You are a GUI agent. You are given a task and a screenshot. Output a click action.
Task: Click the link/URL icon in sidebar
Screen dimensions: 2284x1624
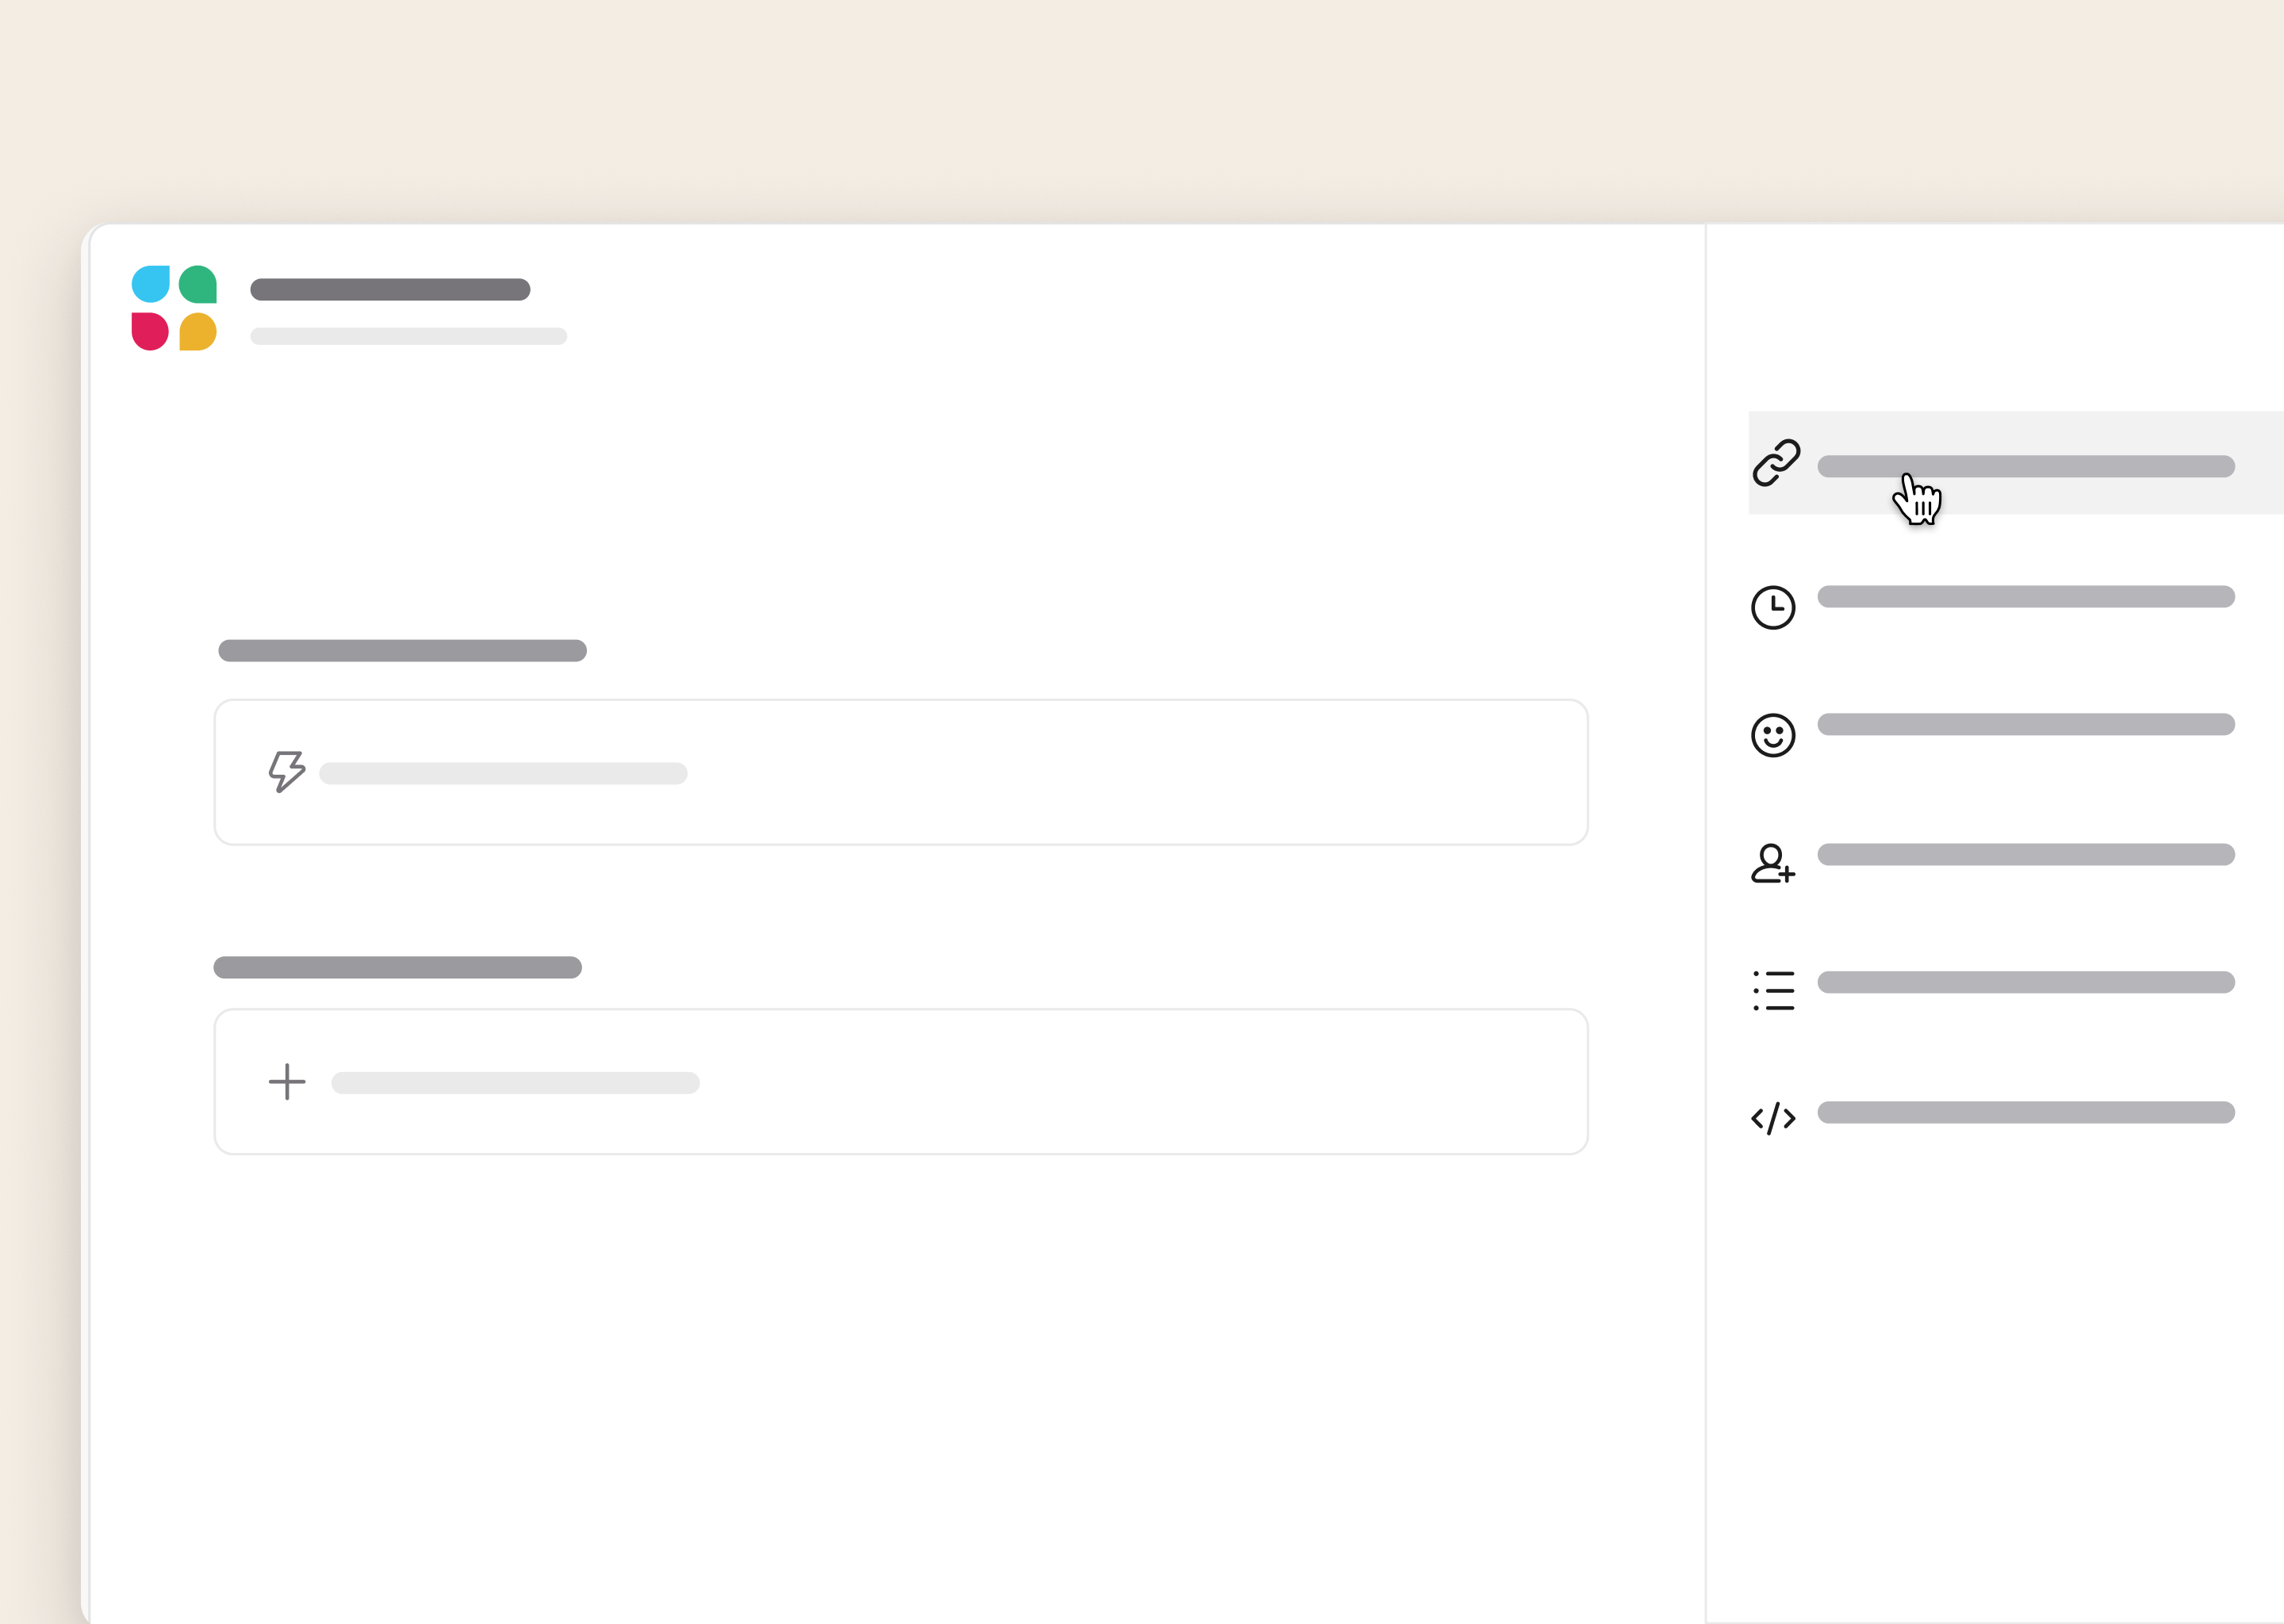coord(1776,462)
